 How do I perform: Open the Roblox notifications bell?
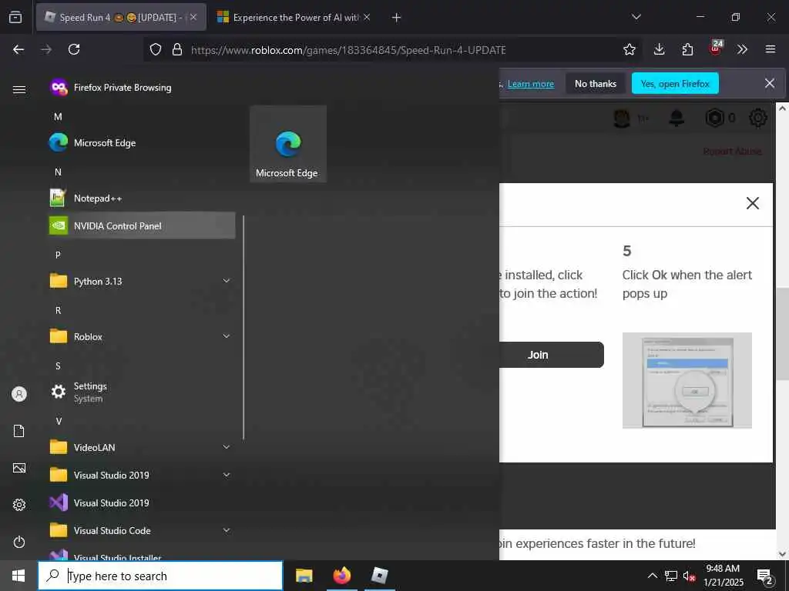click(x=677, y=118)
